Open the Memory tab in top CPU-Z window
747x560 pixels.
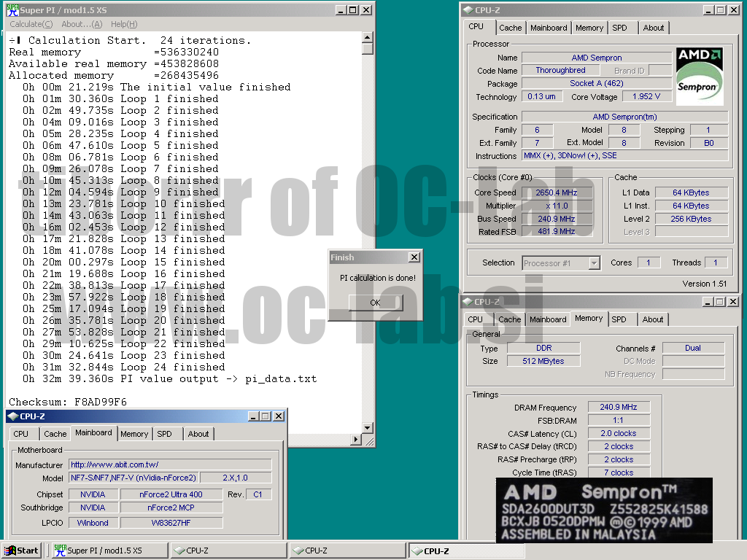pyautogui.click(x=589, y=28)
